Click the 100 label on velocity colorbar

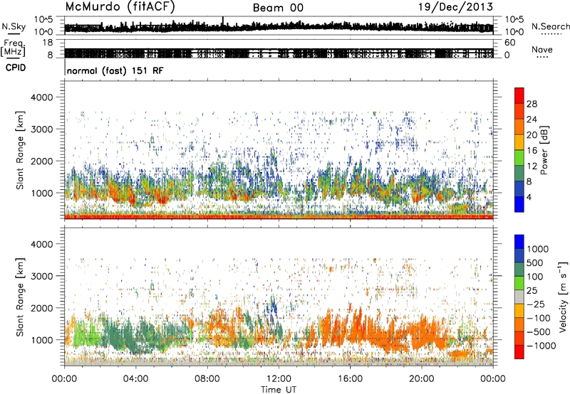534,277
